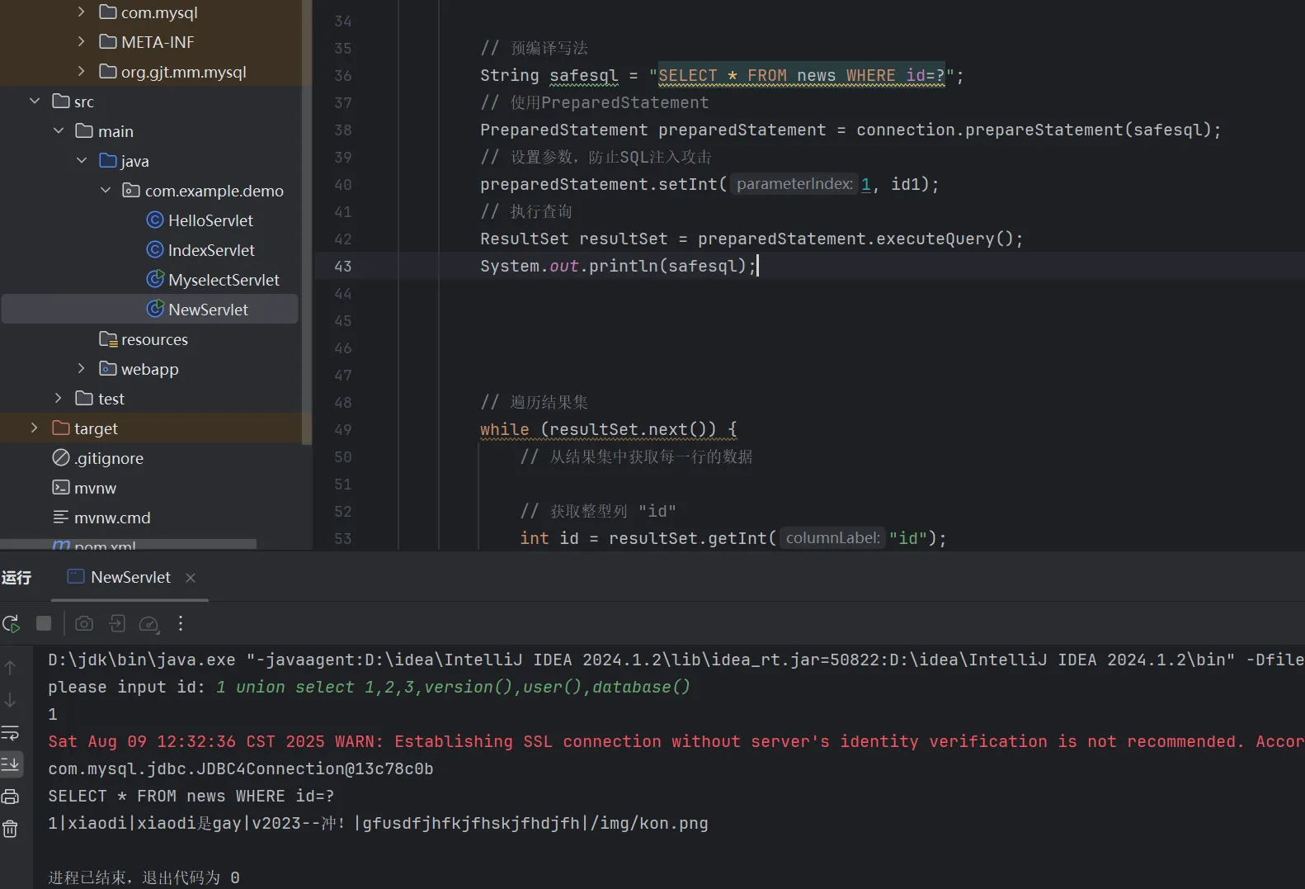
Task: Click the project tree horizontal scrollbar
Action: pyautogui.click(x=128, y=544)
